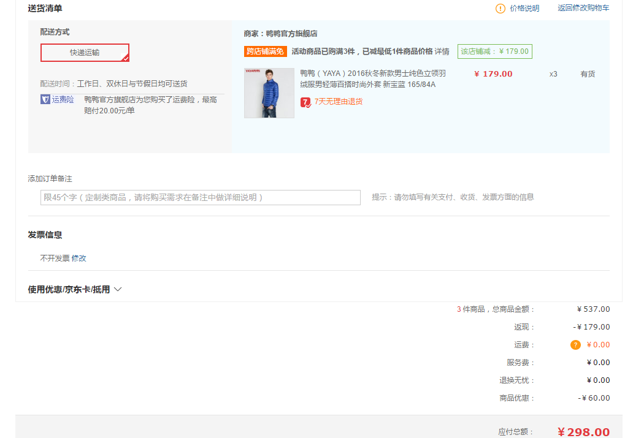The image size is (633, 438).
Task: Click the 应付总额 ¥298.00 amount
Action: [583, 432]
